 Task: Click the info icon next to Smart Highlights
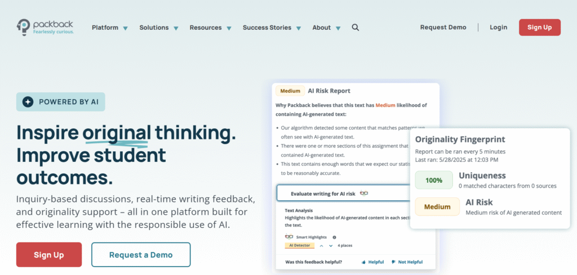click(334, 237)
